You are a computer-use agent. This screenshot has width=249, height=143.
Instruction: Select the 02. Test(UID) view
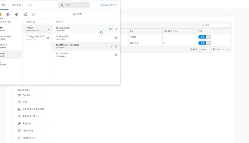[86, 55]
